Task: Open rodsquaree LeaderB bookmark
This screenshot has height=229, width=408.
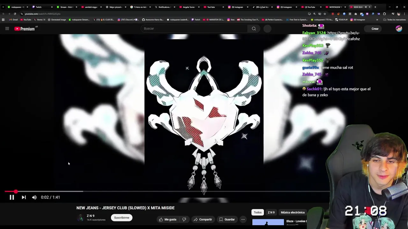Action: (178, 20)
